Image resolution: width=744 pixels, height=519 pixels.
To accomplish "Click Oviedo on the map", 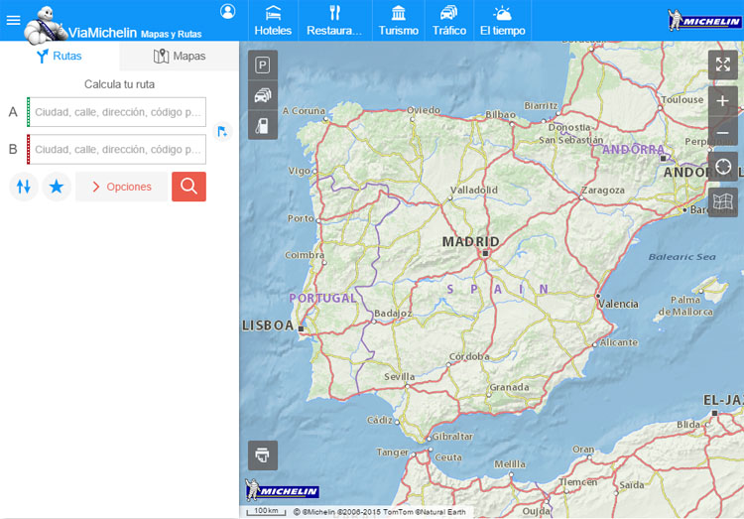I will point(424,110).
